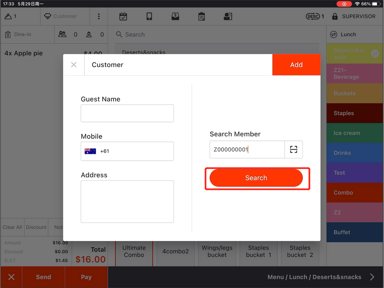384x288 pixels.
Task: Open the three-dot more options menu
Action: pyautogui.click(x=99, y=16)
